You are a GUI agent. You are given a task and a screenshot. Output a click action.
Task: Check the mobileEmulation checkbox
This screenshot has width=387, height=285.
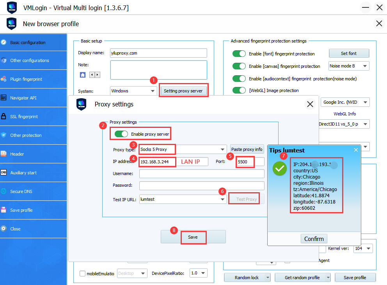coord(82,273)
